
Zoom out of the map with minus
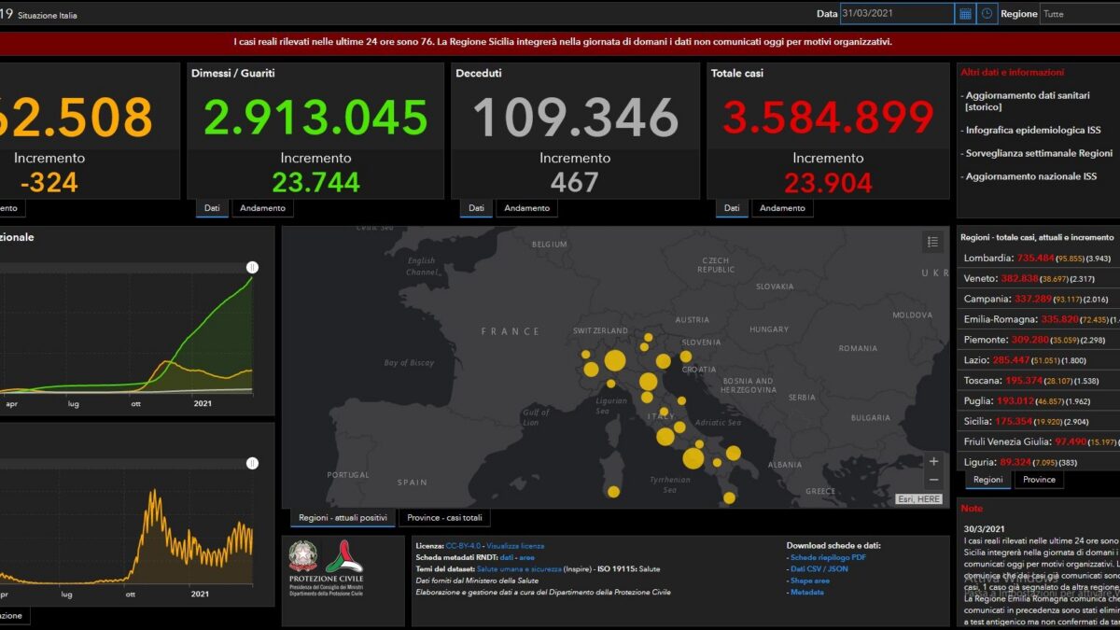tap(933, 480)
